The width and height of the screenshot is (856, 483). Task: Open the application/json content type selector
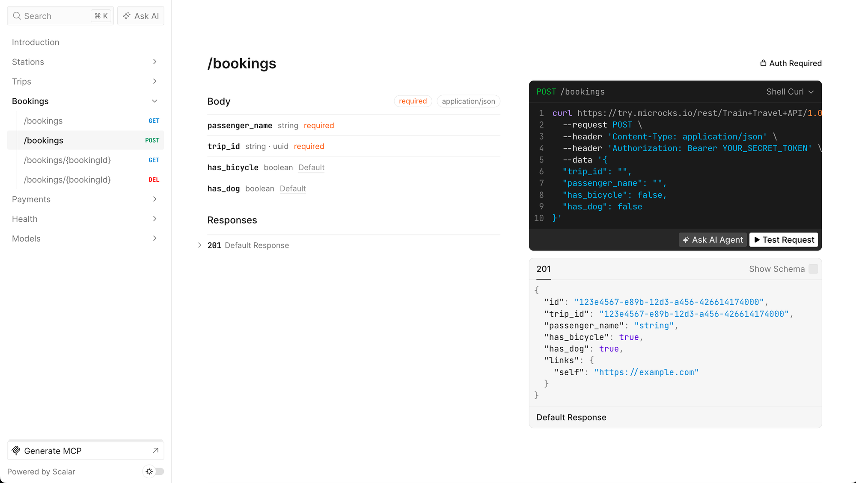[x=468, y=101]
